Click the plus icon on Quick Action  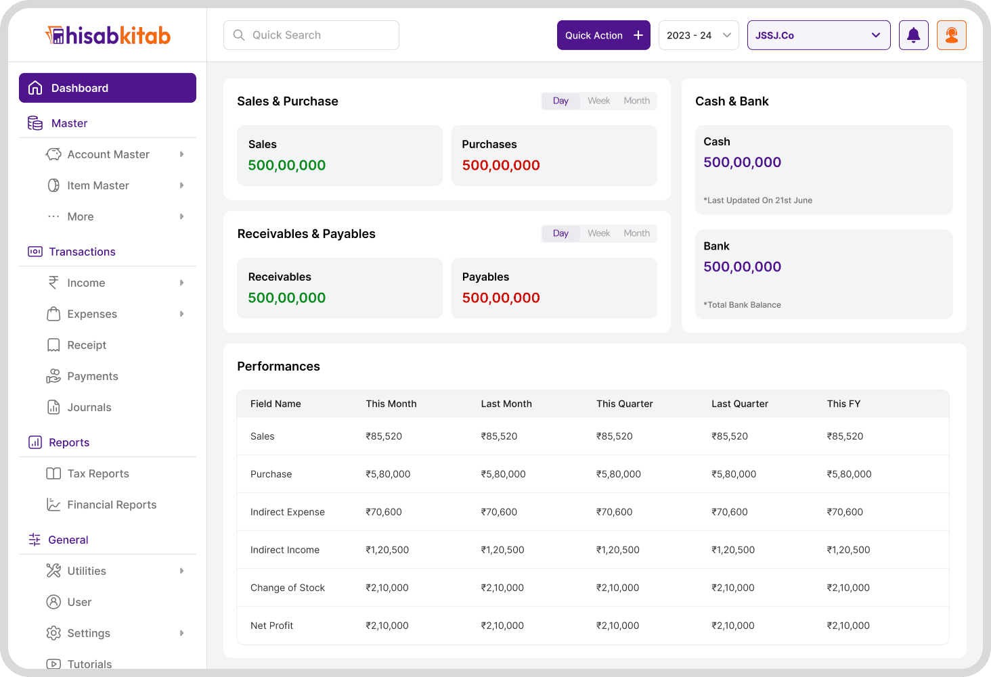pos(638,35)
